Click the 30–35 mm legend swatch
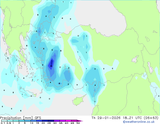 (57, 121)
